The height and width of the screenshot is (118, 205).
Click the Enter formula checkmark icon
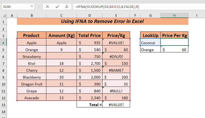[x=57, y=7]
